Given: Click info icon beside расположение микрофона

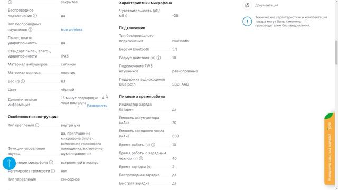Looking at the screenshot, I should [x=51, y=162].
